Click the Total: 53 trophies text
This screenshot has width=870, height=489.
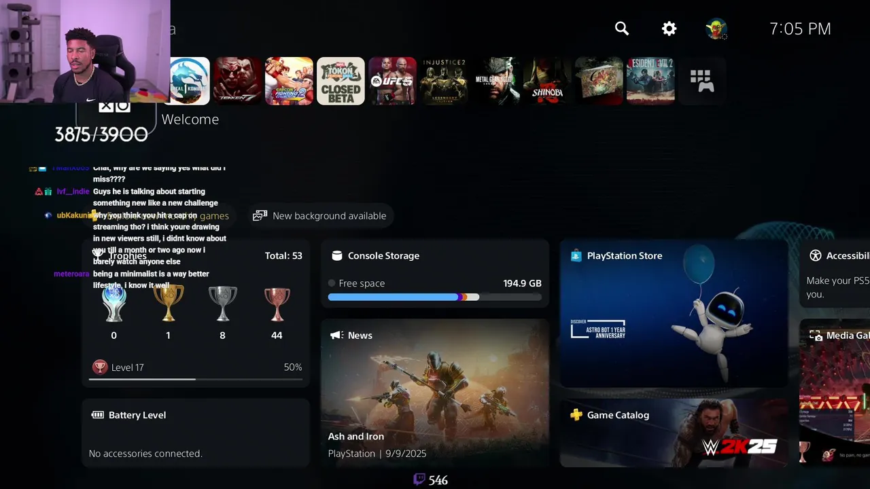[283, 256]
